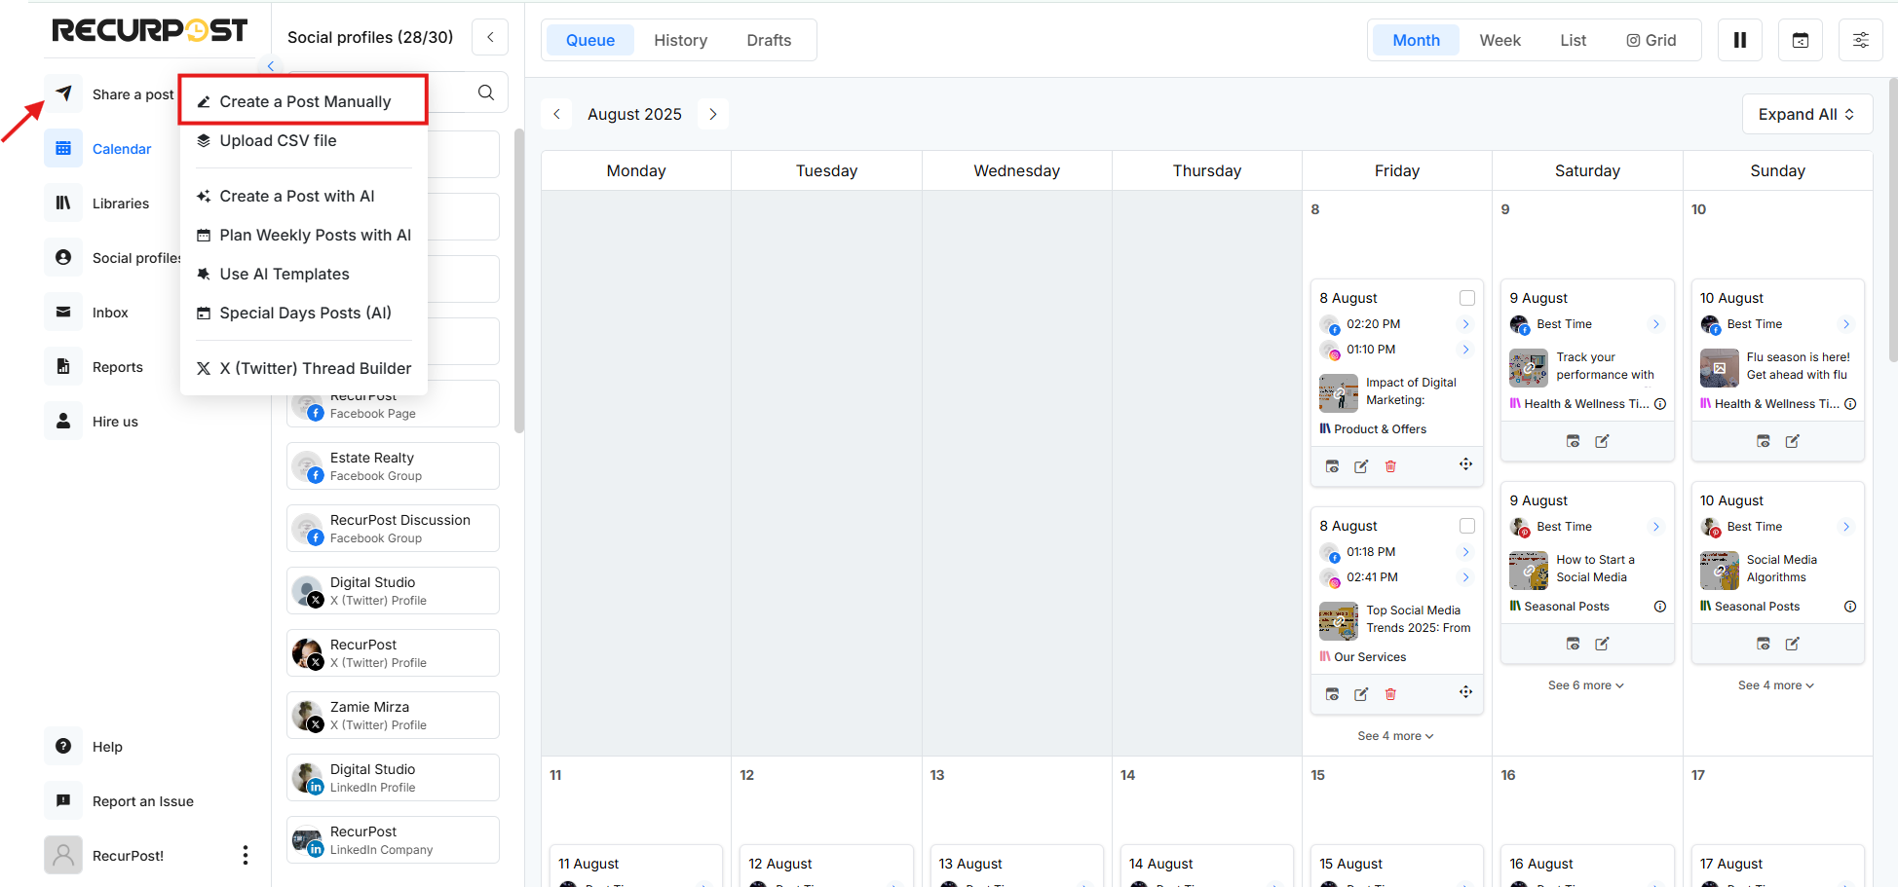Collapse the Social profiles panel with chevron
1898x887 pixels.
(x=490, y=37)
